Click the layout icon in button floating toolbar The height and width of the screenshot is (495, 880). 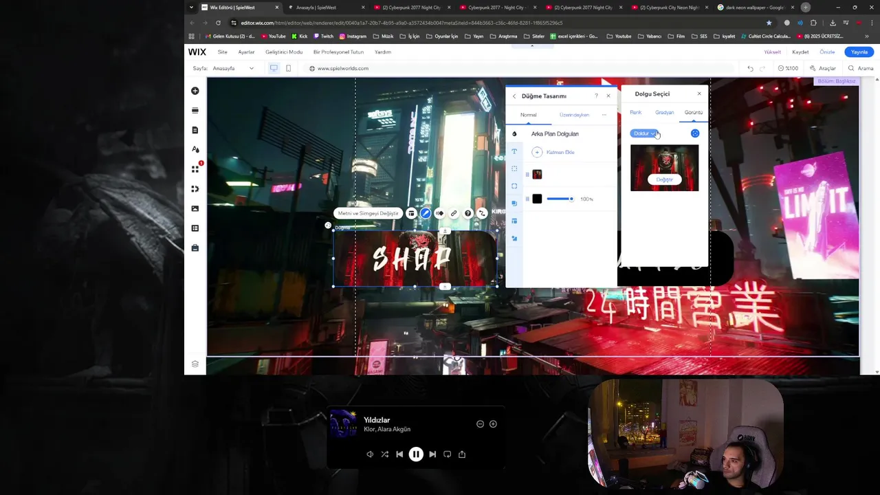pos(411,213)
